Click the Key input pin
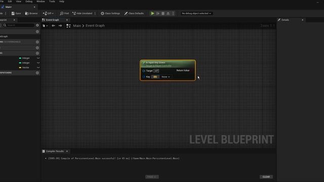Image resolution: width=324 pixels, height=182 pixels. click(144, 77)
